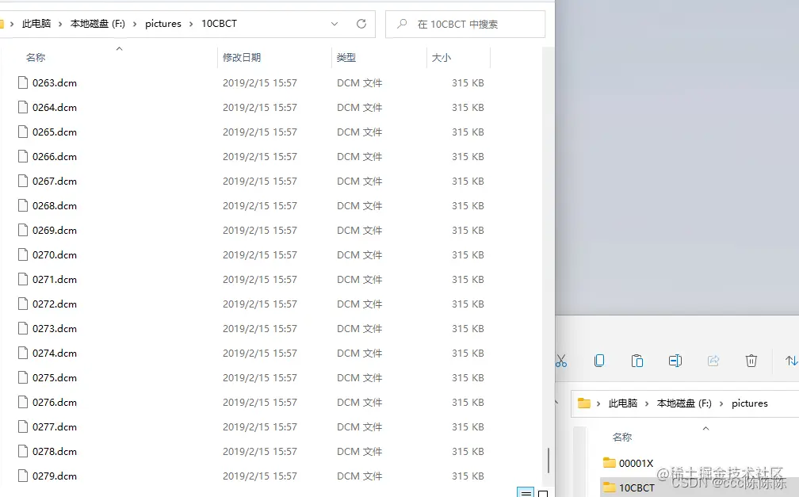799x497 pixels.
Task: Click the Share icon in toolbar
Action: (x=713, y=361)
